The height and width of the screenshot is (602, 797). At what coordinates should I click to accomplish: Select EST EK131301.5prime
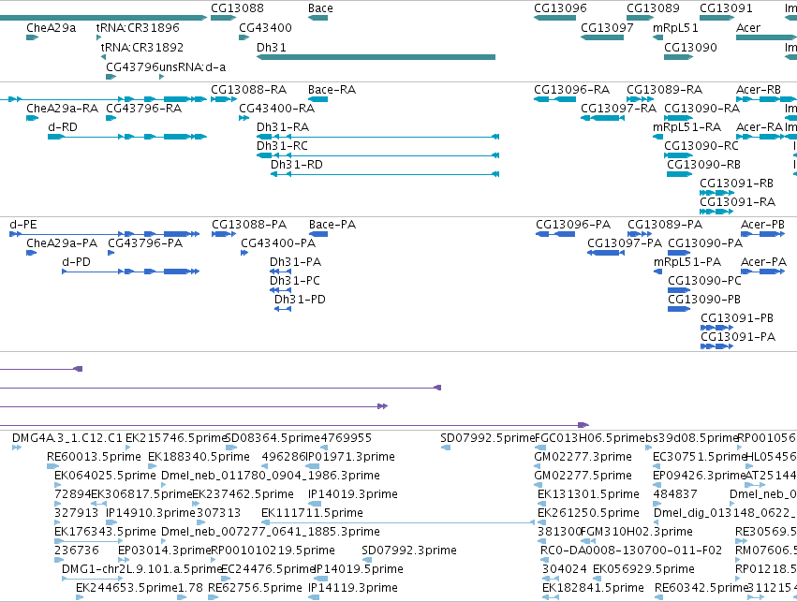[588, 494]
